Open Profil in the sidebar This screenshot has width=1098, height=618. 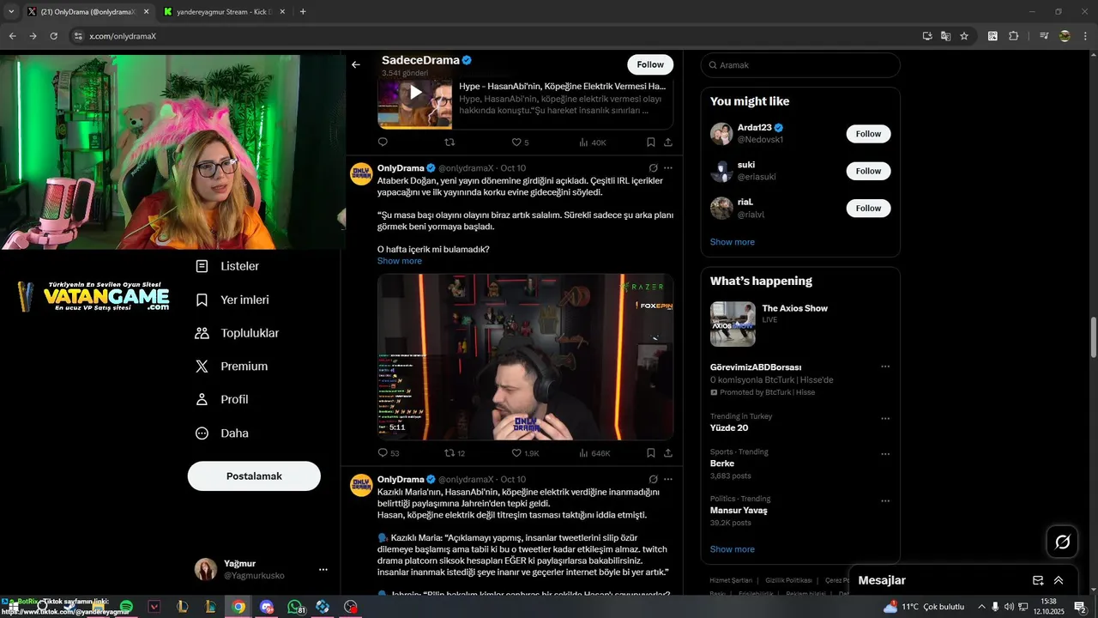pyautogui.click(x=221, y=400)
